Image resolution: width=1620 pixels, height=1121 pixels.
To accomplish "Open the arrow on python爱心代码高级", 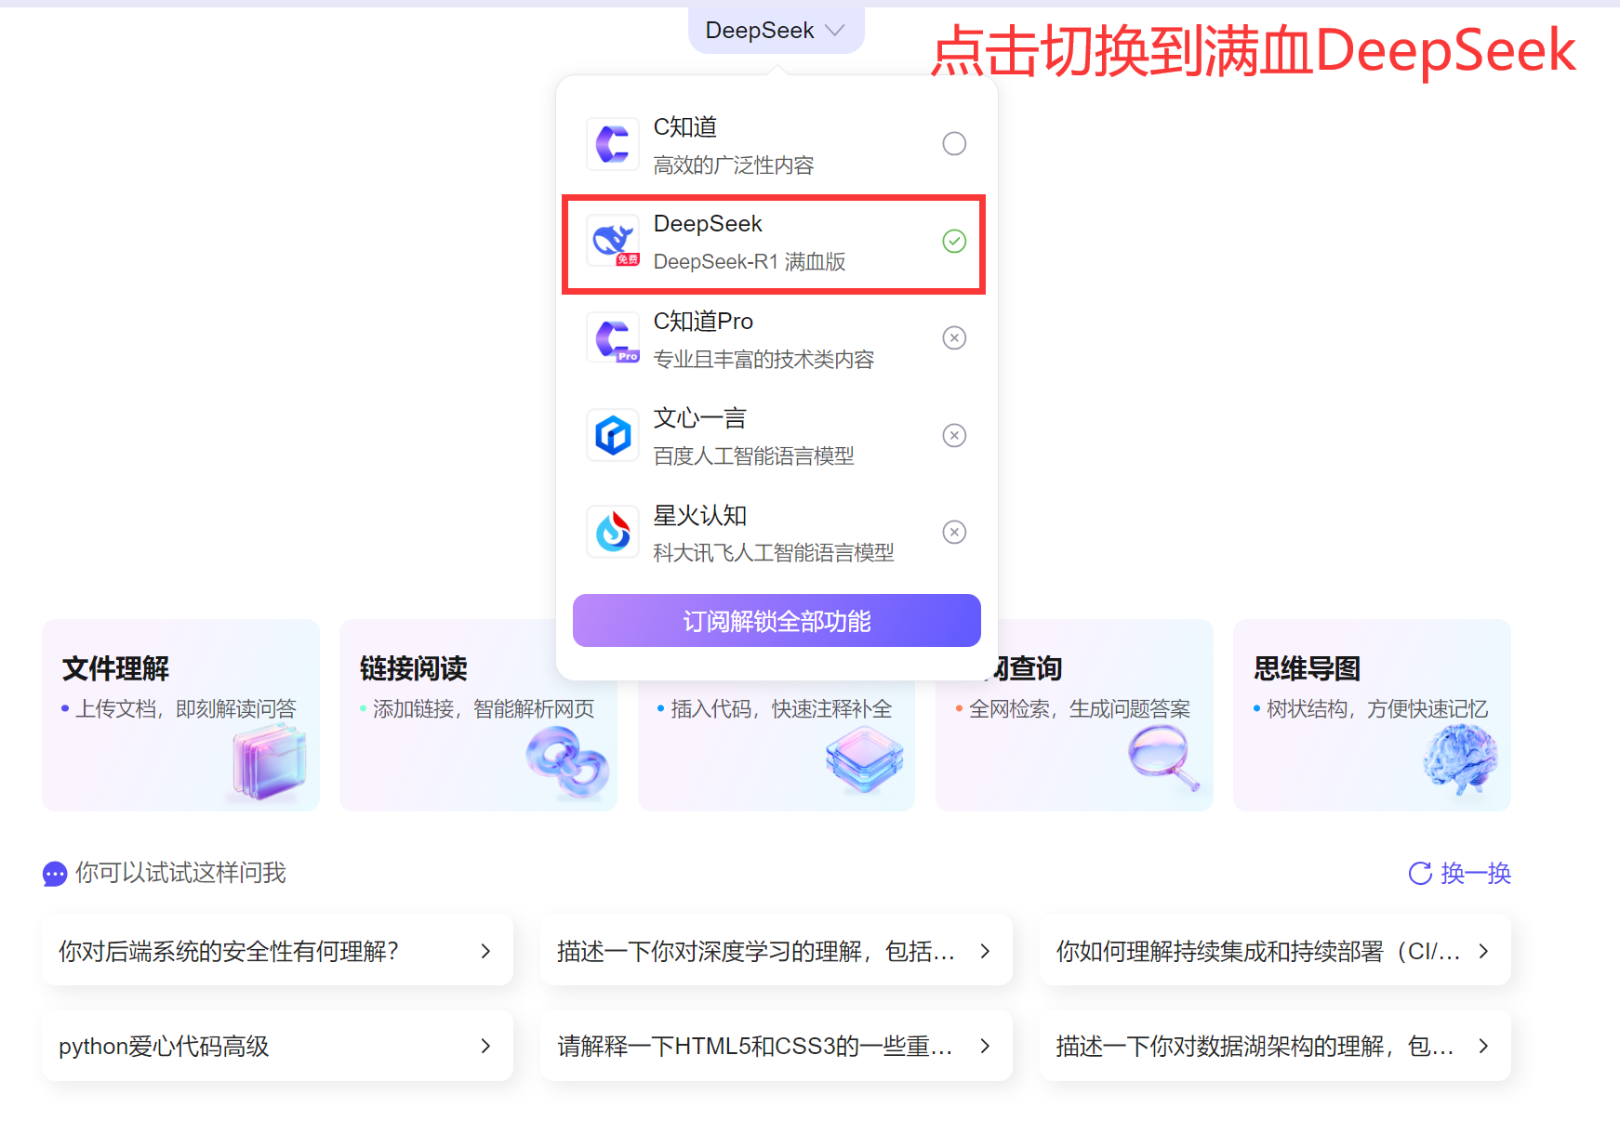I will (x=485, y=1046).
